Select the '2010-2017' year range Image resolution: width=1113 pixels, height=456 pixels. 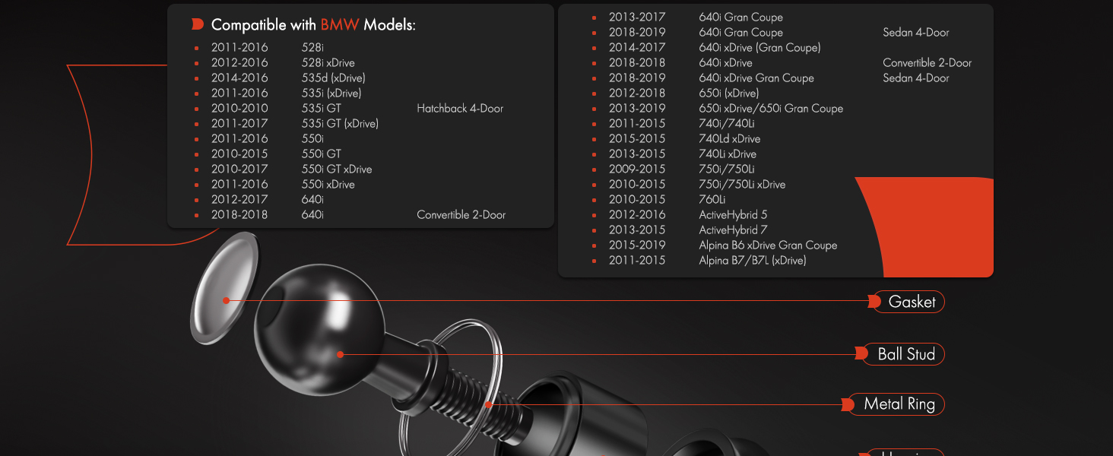click(239, 169)
